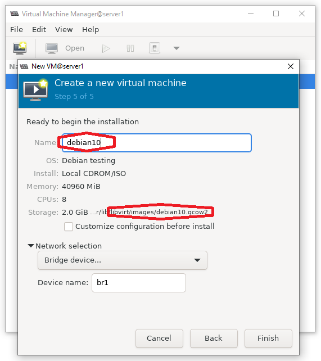This screenshot has width=321, height=361.
Task: Click the Virtual Machine Manager title bar icon
Action: coord(14,14)
